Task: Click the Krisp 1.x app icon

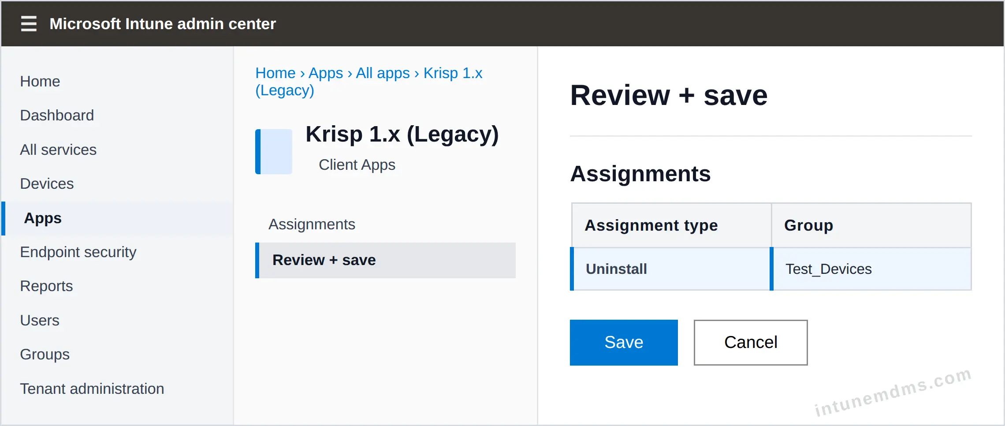Action: pos(274,151)
